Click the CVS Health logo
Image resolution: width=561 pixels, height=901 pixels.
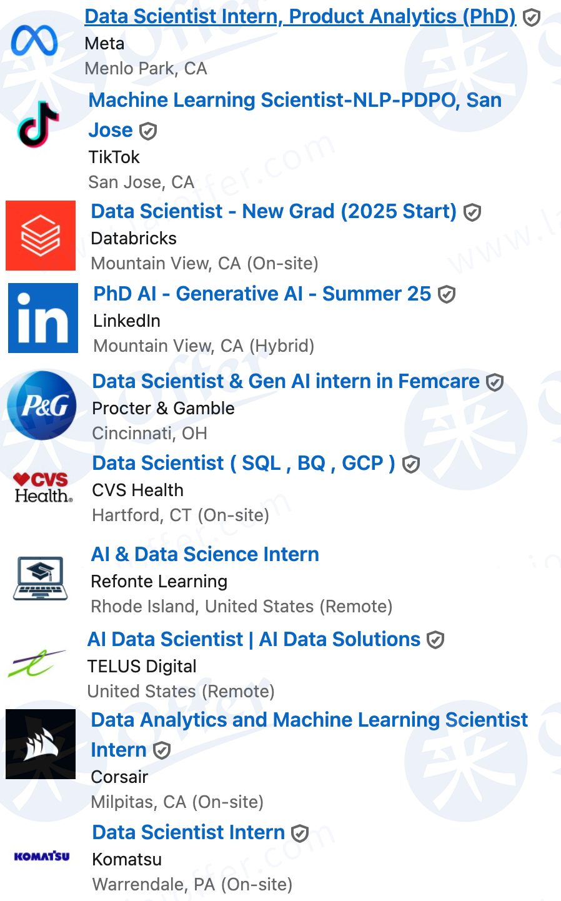click(43, 487)
